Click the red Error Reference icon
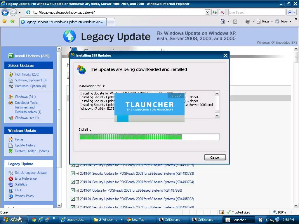Screen dimensions: 299x224 click(11, 179)
